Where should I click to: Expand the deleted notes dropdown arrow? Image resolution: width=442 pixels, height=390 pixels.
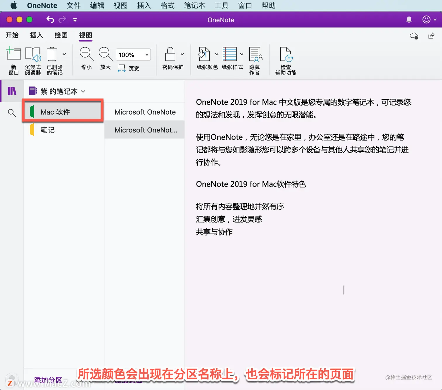(x=64, y=54)
